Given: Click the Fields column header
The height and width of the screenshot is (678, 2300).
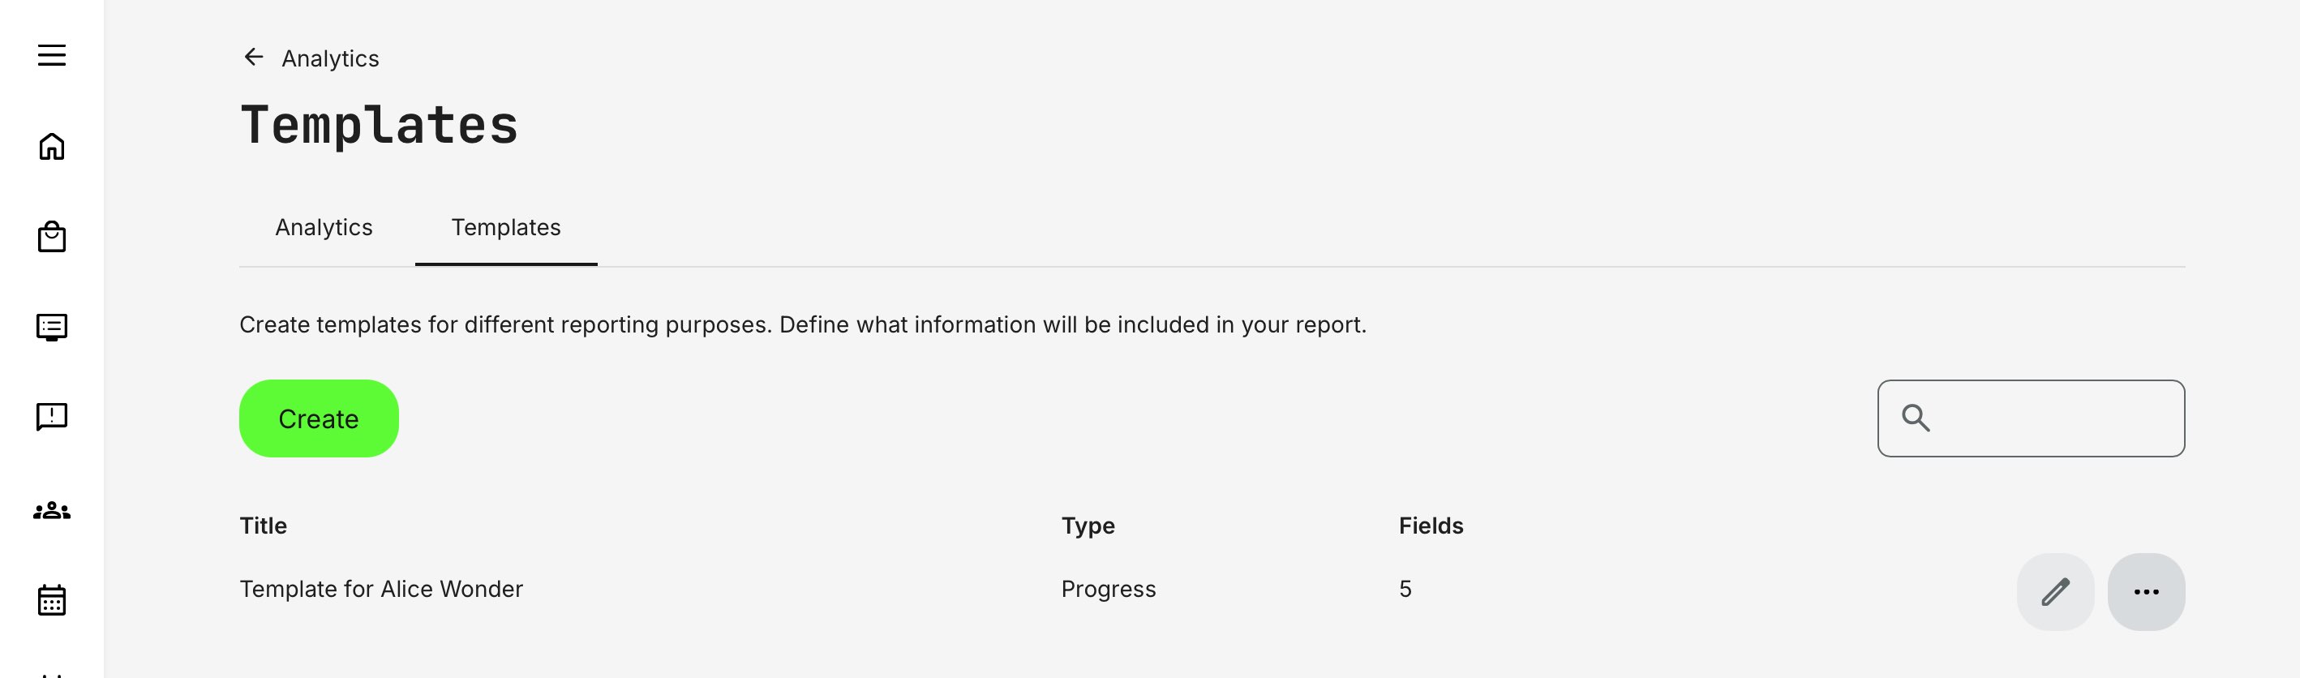Looking at the screenshot, I should click(x=1431, y=526).
